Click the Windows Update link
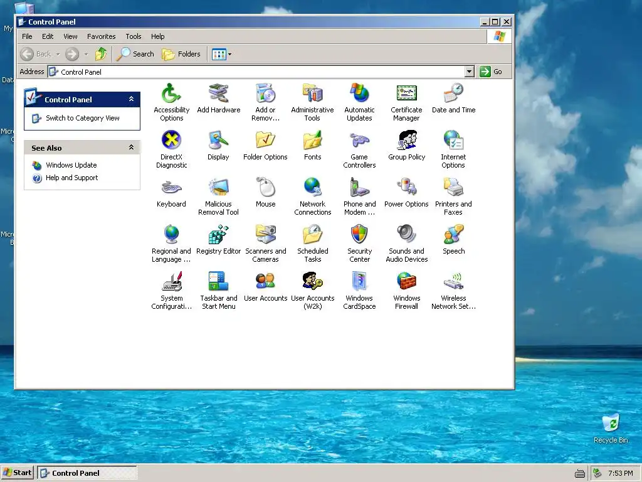 [x=71, y=165]
